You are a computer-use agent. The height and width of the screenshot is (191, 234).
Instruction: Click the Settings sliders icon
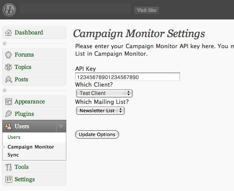click(9, 179)
